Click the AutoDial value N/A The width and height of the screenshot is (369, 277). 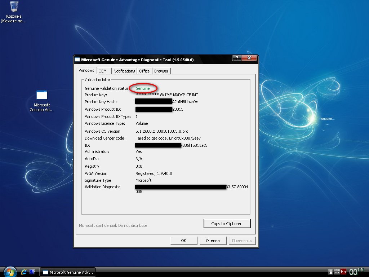click(x=139, y=159)
